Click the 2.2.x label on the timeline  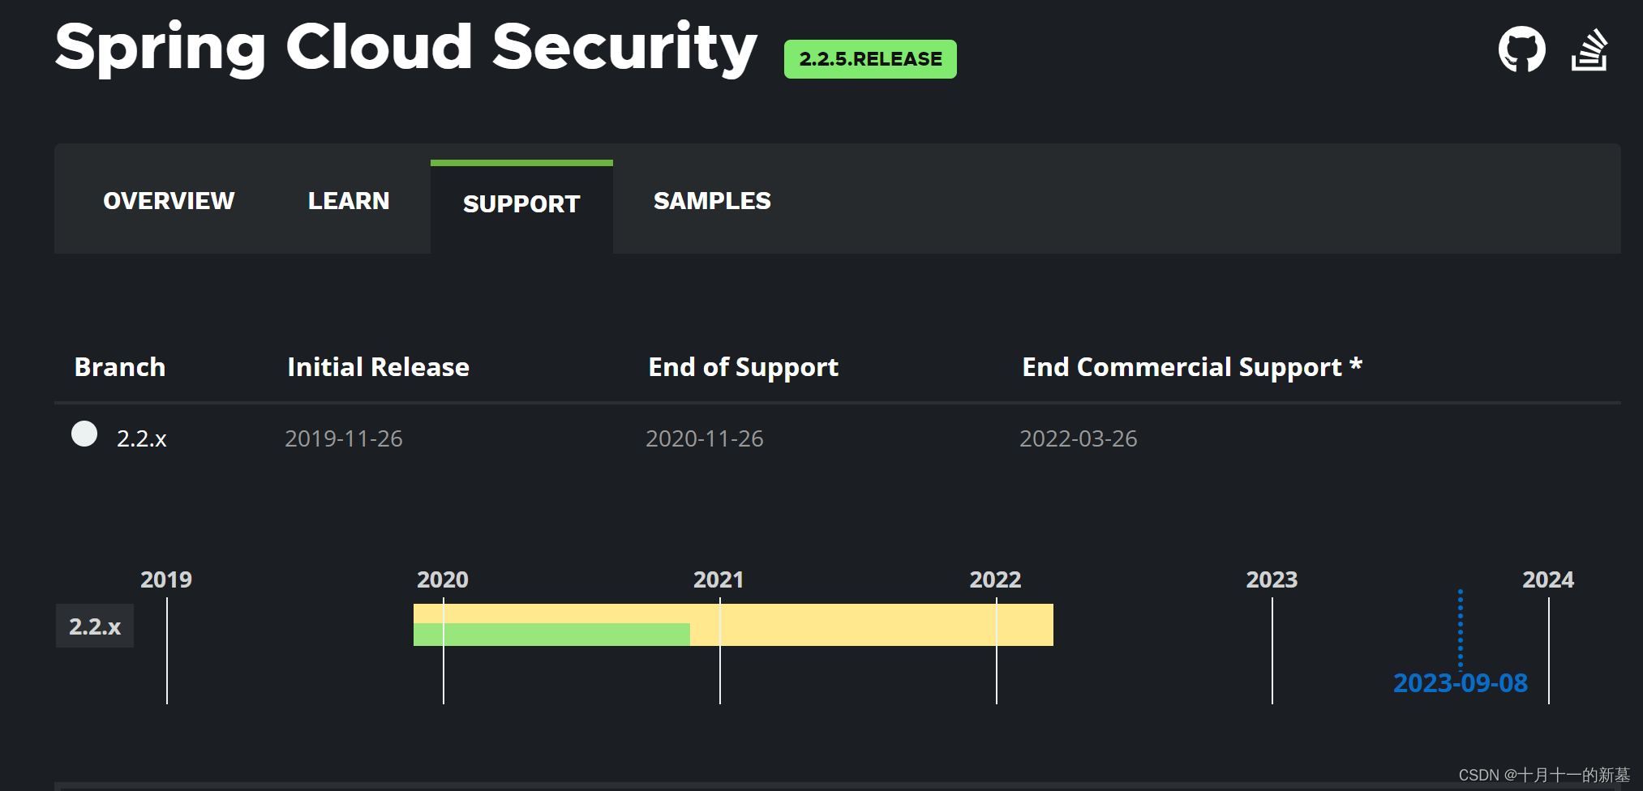(94, 625)
